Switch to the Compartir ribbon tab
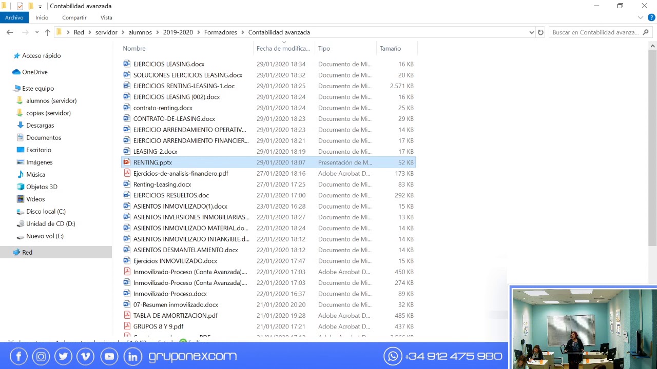The image size is (657, 369). (x=74, y=17)
